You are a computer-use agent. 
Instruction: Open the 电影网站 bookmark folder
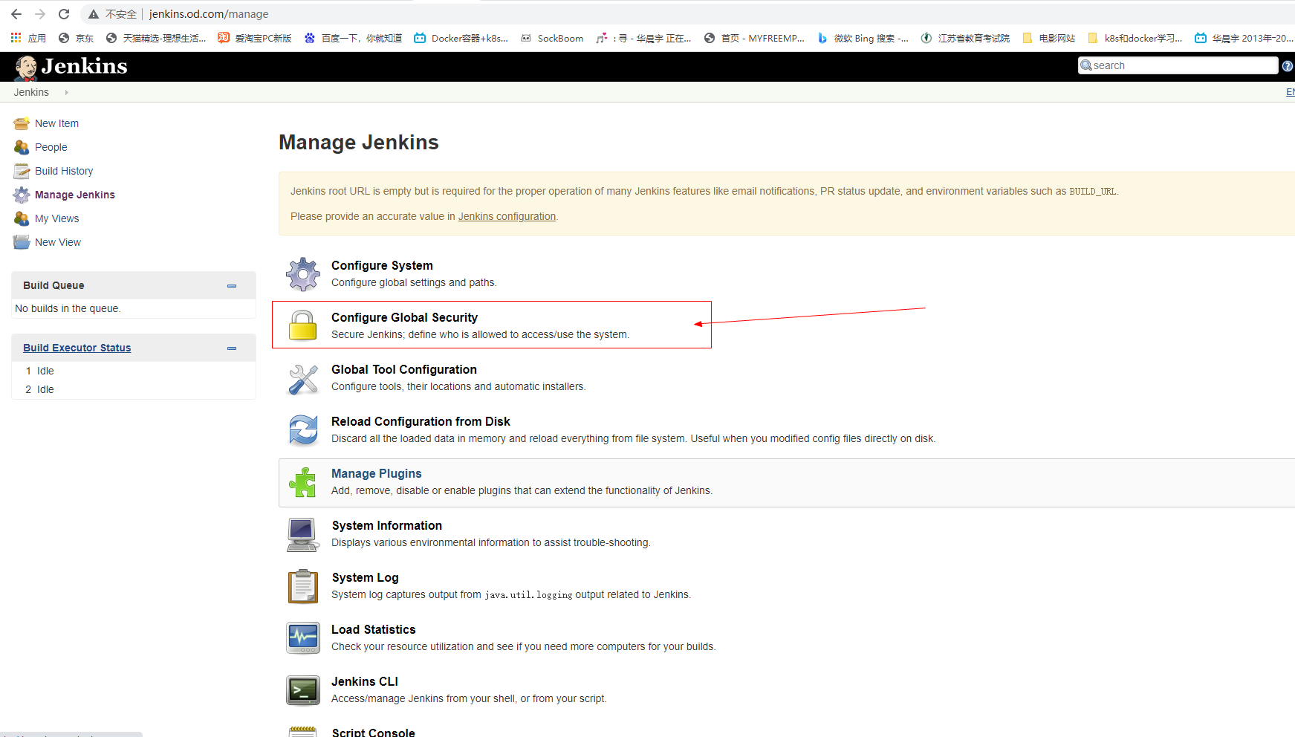(1048, 38)
